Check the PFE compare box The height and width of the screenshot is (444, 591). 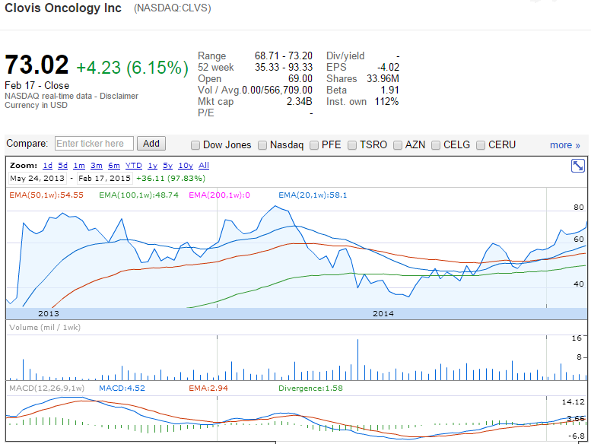coord(314,145)
